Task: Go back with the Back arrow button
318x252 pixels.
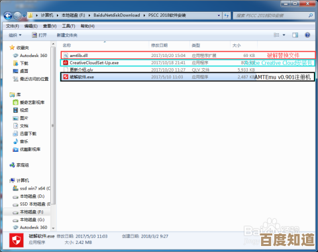Action: click(x=8, y=16)
